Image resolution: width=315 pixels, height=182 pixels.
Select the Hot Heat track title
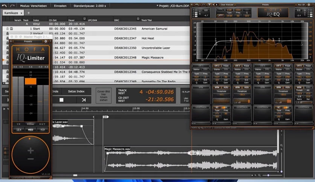click(148, 38)
